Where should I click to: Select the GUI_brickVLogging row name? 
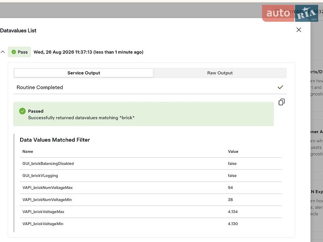tap(40, 175)
